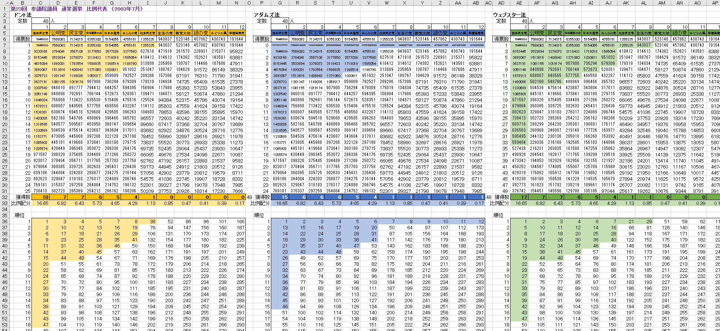Click the column AM header

662,3
